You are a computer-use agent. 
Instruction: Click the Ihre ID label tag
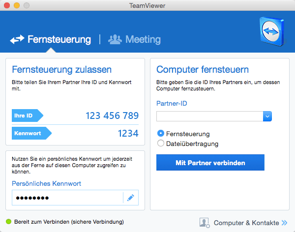coord(28,116)
